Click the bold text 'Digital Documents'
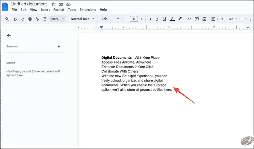This screenshot has height=149, width=254. [117, 58]
